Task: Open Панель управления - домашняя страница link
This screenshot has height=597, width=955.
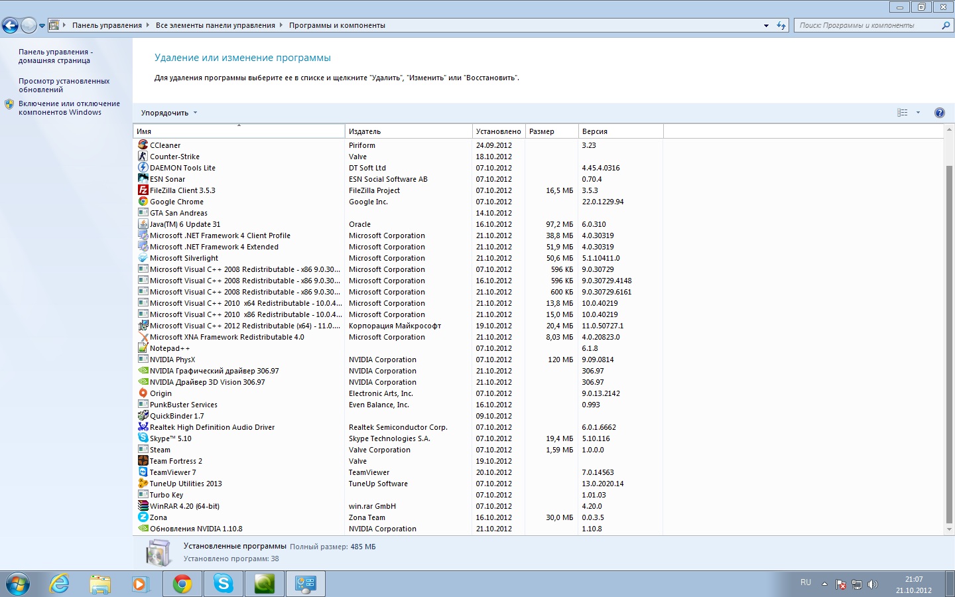Action: [x=56, y=56]
